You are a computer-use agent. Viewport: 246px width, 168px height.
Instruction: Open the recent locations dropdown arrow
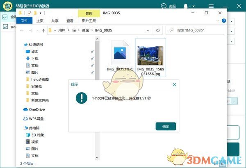37,31
